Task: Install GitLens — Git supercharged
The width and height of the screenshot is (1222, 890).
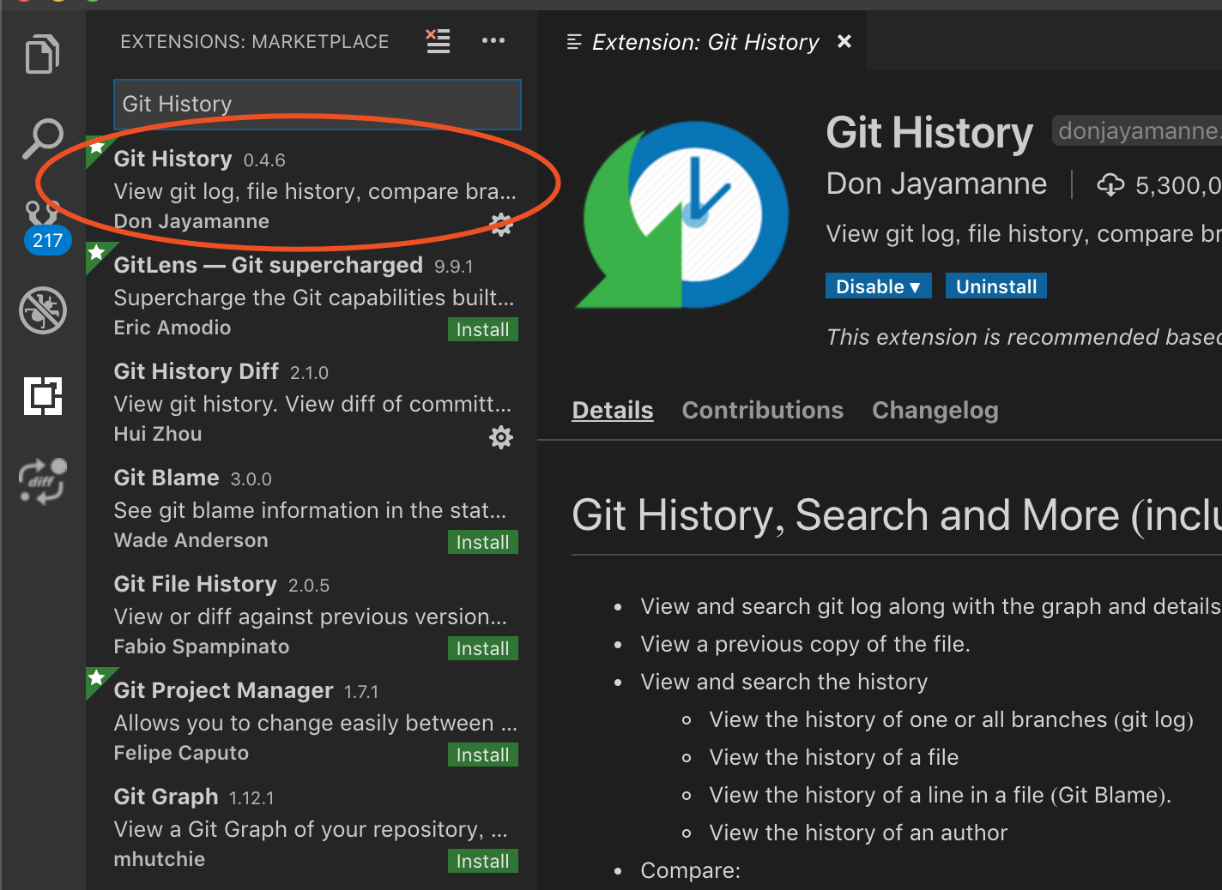Action: pos(483,329)
